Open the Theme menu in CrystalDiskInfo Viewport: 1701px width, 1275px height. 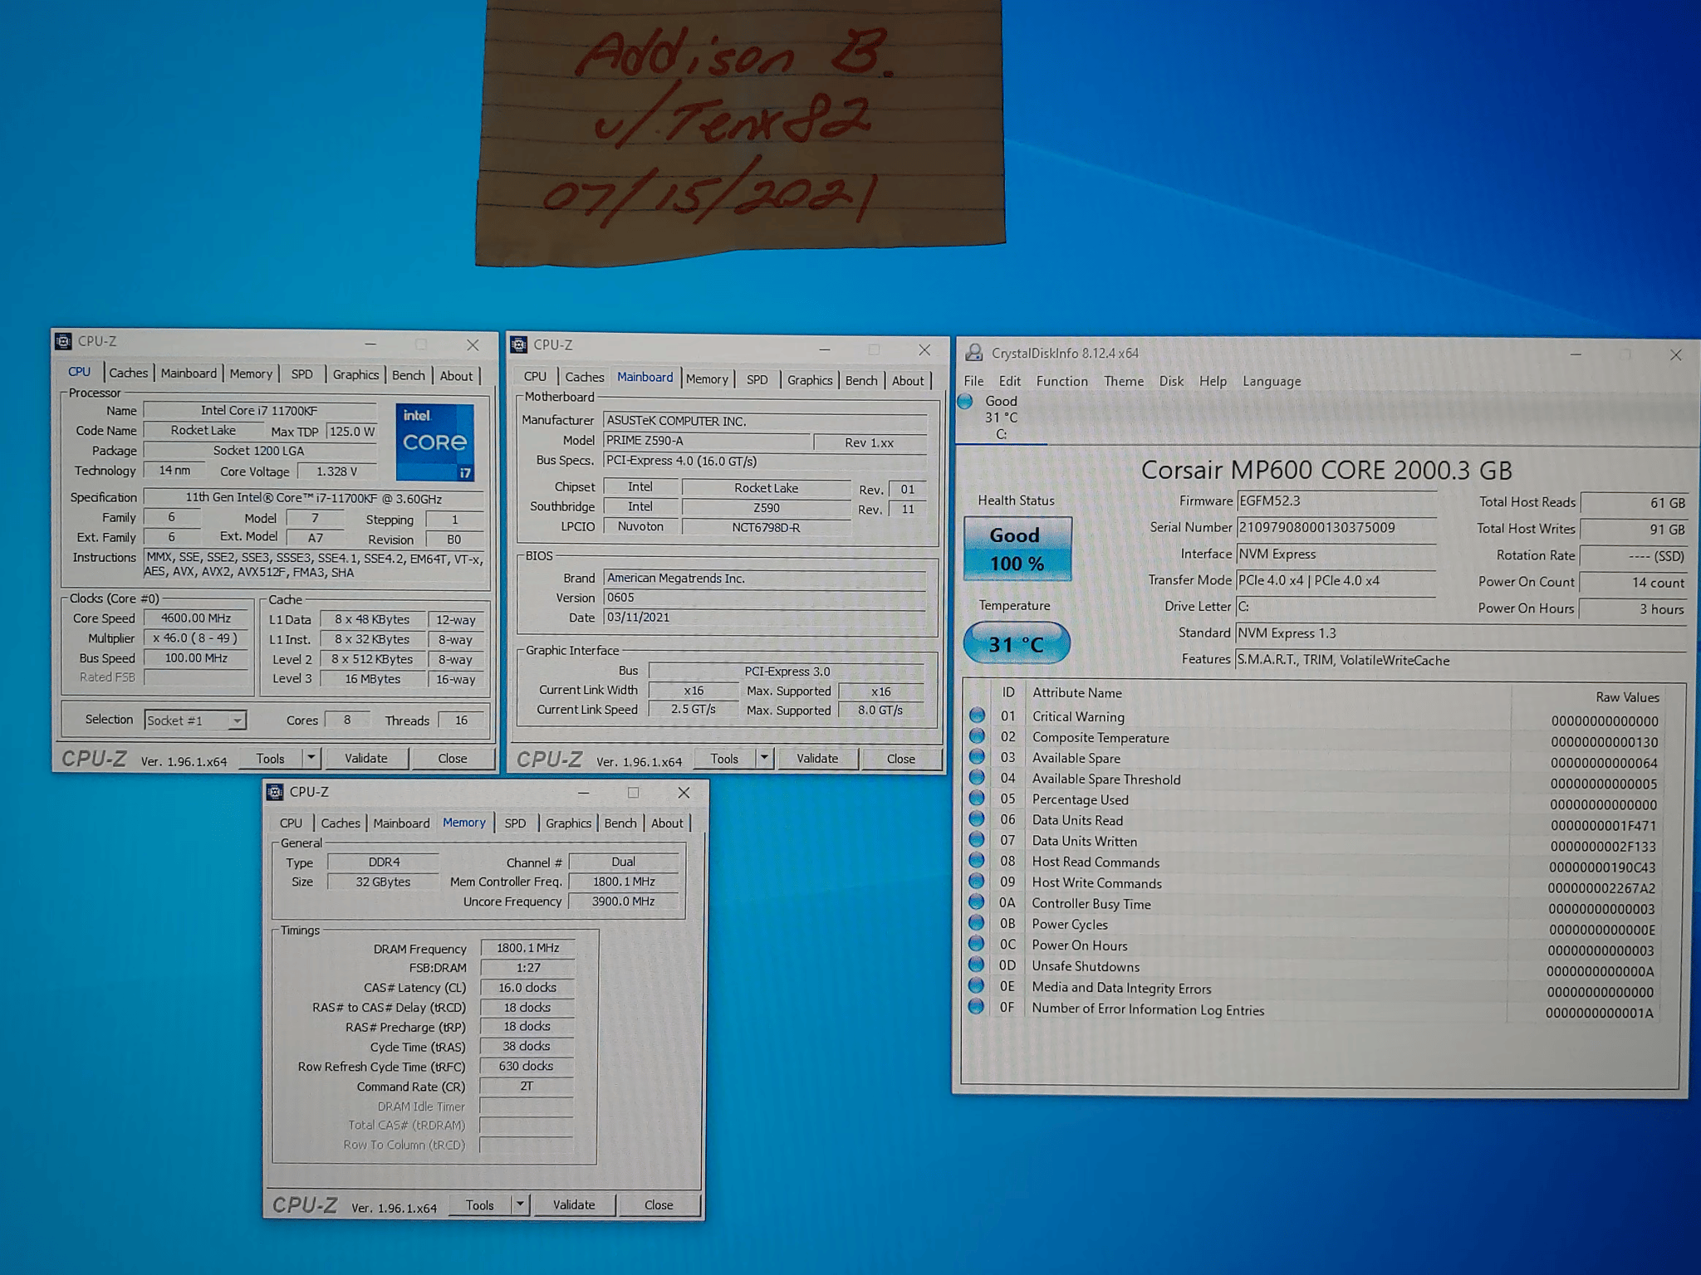tap(1124, 381)
